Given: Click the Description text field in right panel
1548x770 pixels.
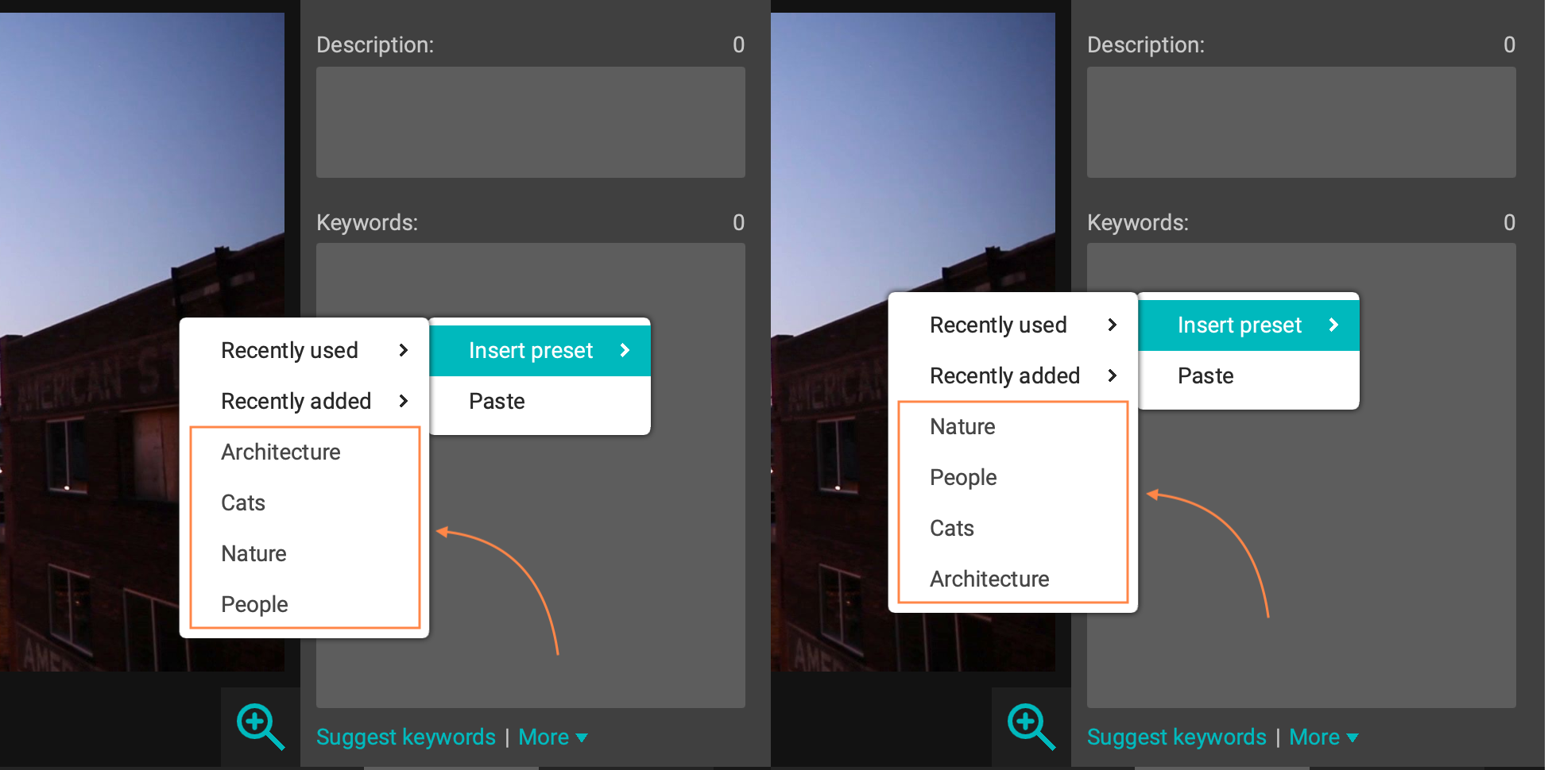Looking at the screenshot, I should click(1301, 122).
